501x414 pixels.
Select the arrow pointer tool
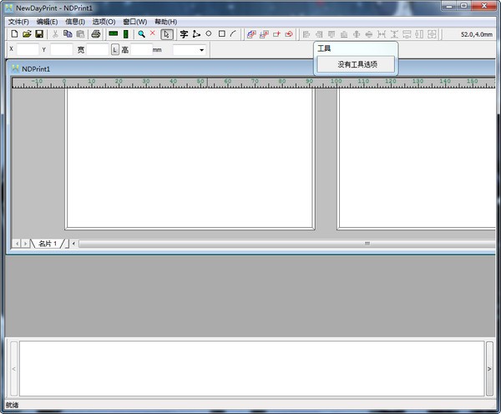click(x=166, y=34)
